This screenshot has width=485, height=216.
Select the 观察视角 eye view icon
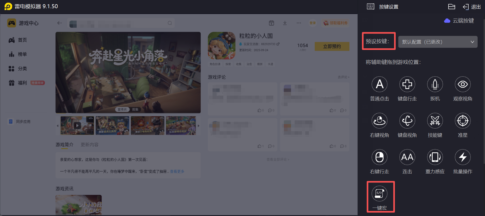[x=463, y=84]
